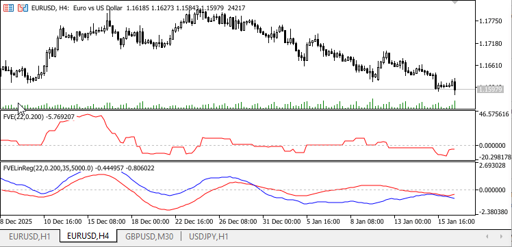Click the 1.15979 current price label

click(490, 89)
